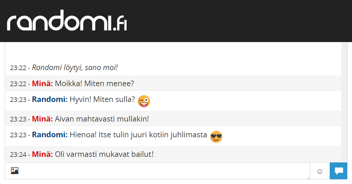Image resolution: width=352 pixels, height=184 pixels.
Task: Focus the chat message input field
Action: [167, 171]
